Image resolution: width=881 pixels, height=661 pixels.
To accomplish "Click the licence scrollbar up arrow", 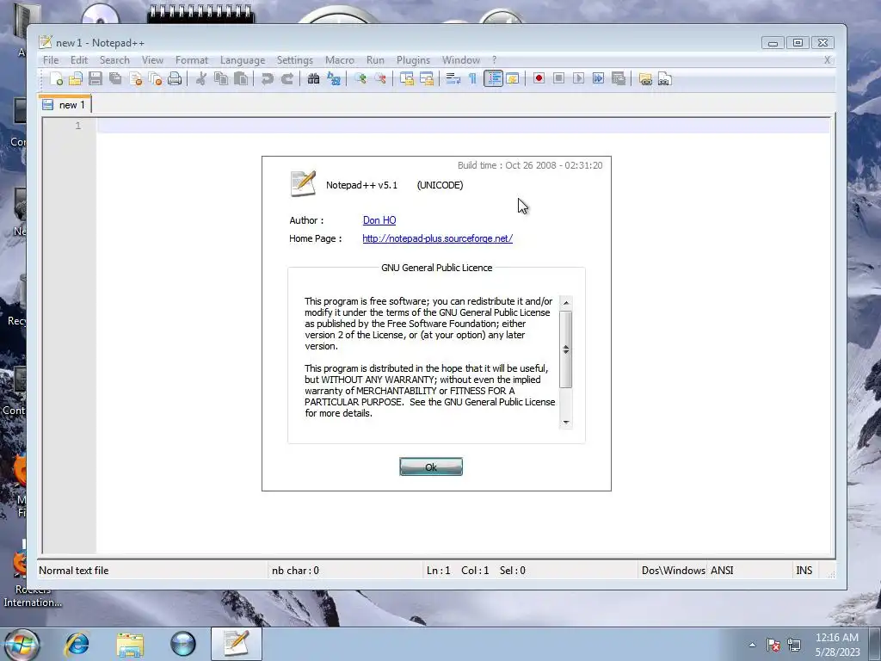I will (x=566, y=302).
